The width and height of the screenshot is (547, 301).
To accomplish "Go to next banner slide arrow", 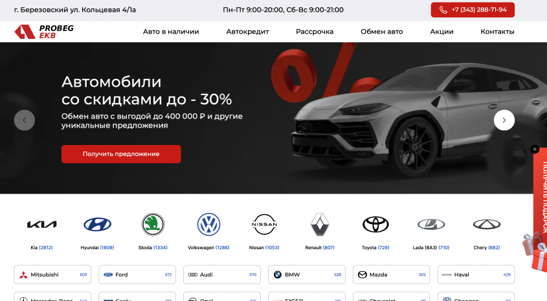I will [504, 120].
